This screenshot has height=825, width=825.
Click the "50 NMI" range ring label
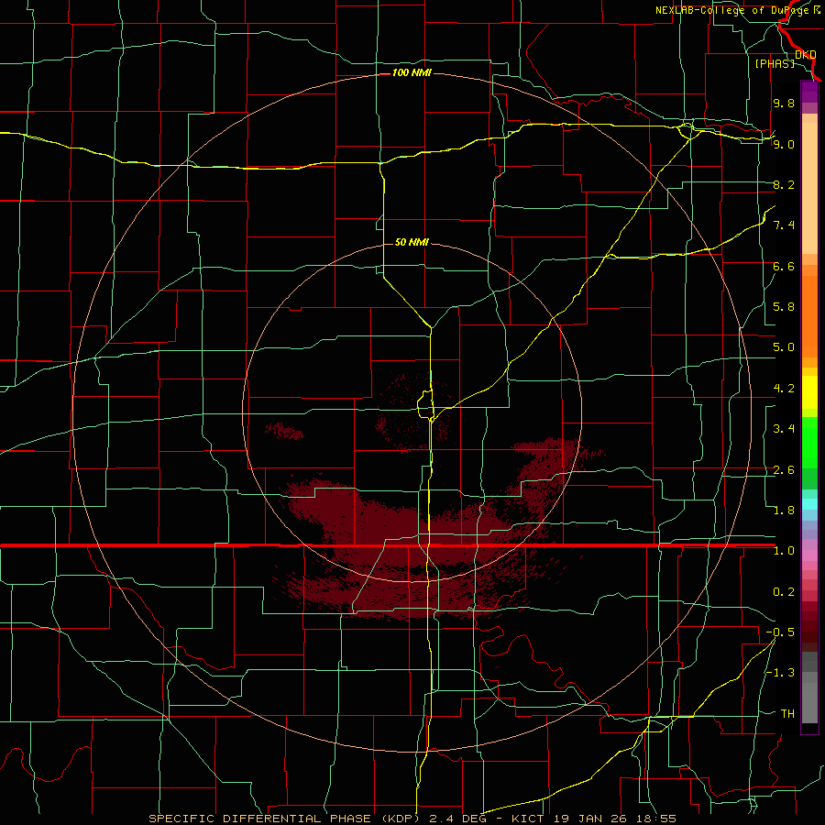(412, 242)
